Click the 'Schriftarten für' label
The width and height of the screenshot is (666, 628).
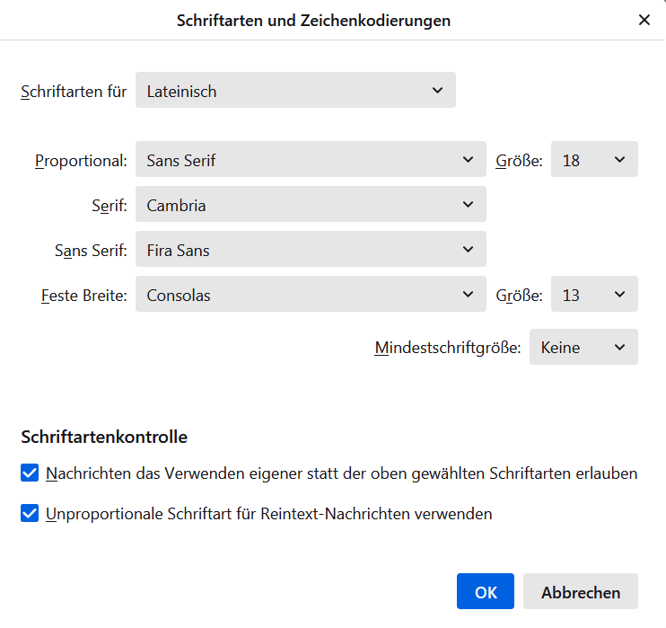tap(74, 92)
